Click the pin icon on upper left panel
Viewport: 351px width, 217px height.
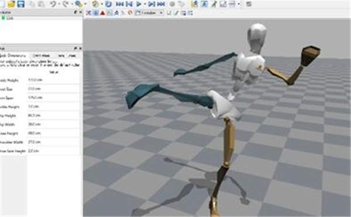click(75, 12)
